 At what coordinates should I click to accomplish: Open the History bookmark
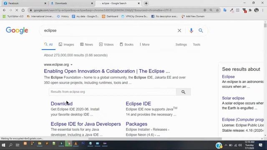tap(63, 17)
